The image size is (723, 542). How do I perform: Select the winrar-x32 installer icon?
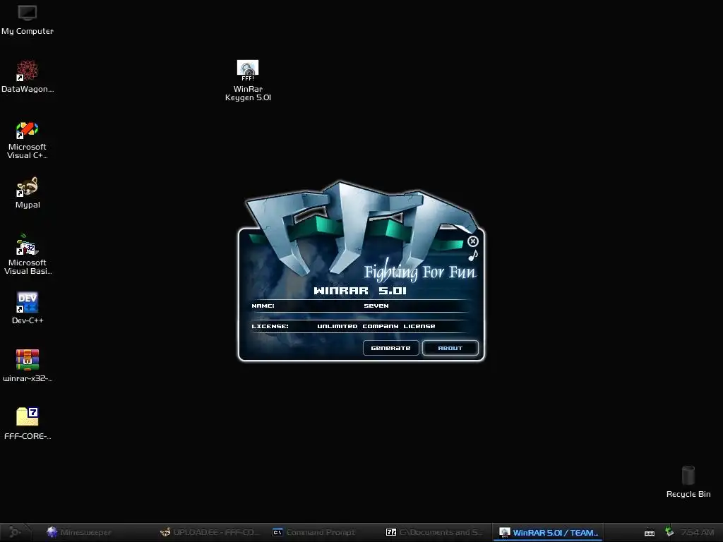tap(28, 366)
